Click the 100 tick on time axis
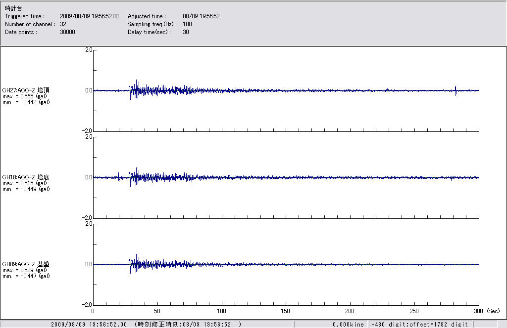Viewport: 507px width, 328px height. pyautogui.click(x=221, y=311)
